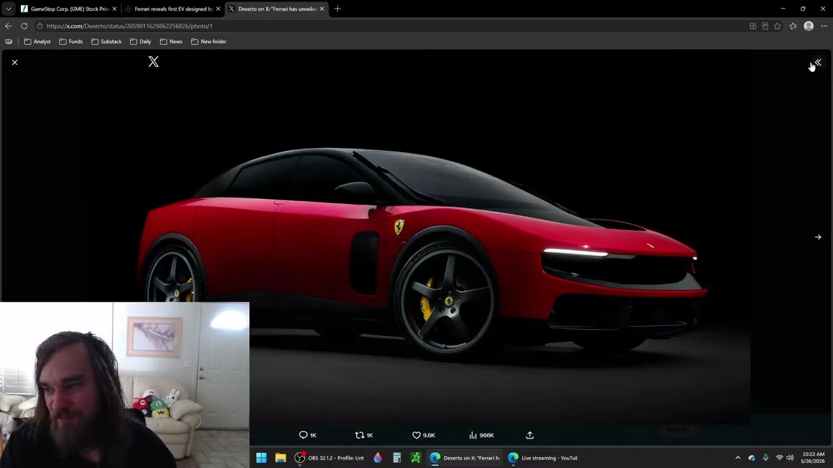Open the 10:22 AM clock and calendar
833x468 pixels.
(x=813, y=458)
